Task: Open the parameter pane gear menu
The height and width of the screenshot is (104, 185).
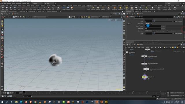Action: pyautogui.click(x=174, y=17)
